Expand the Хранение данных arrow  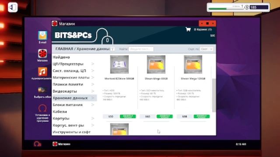coord(93,98)
